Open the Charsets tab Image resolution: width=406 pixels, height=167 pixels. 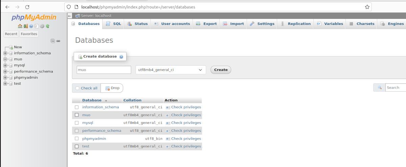tap(362, 24)
